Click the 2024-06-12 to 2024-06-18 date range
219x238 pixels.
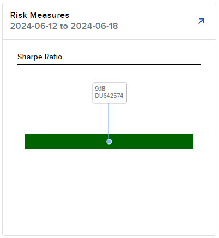tap(64, 26)
